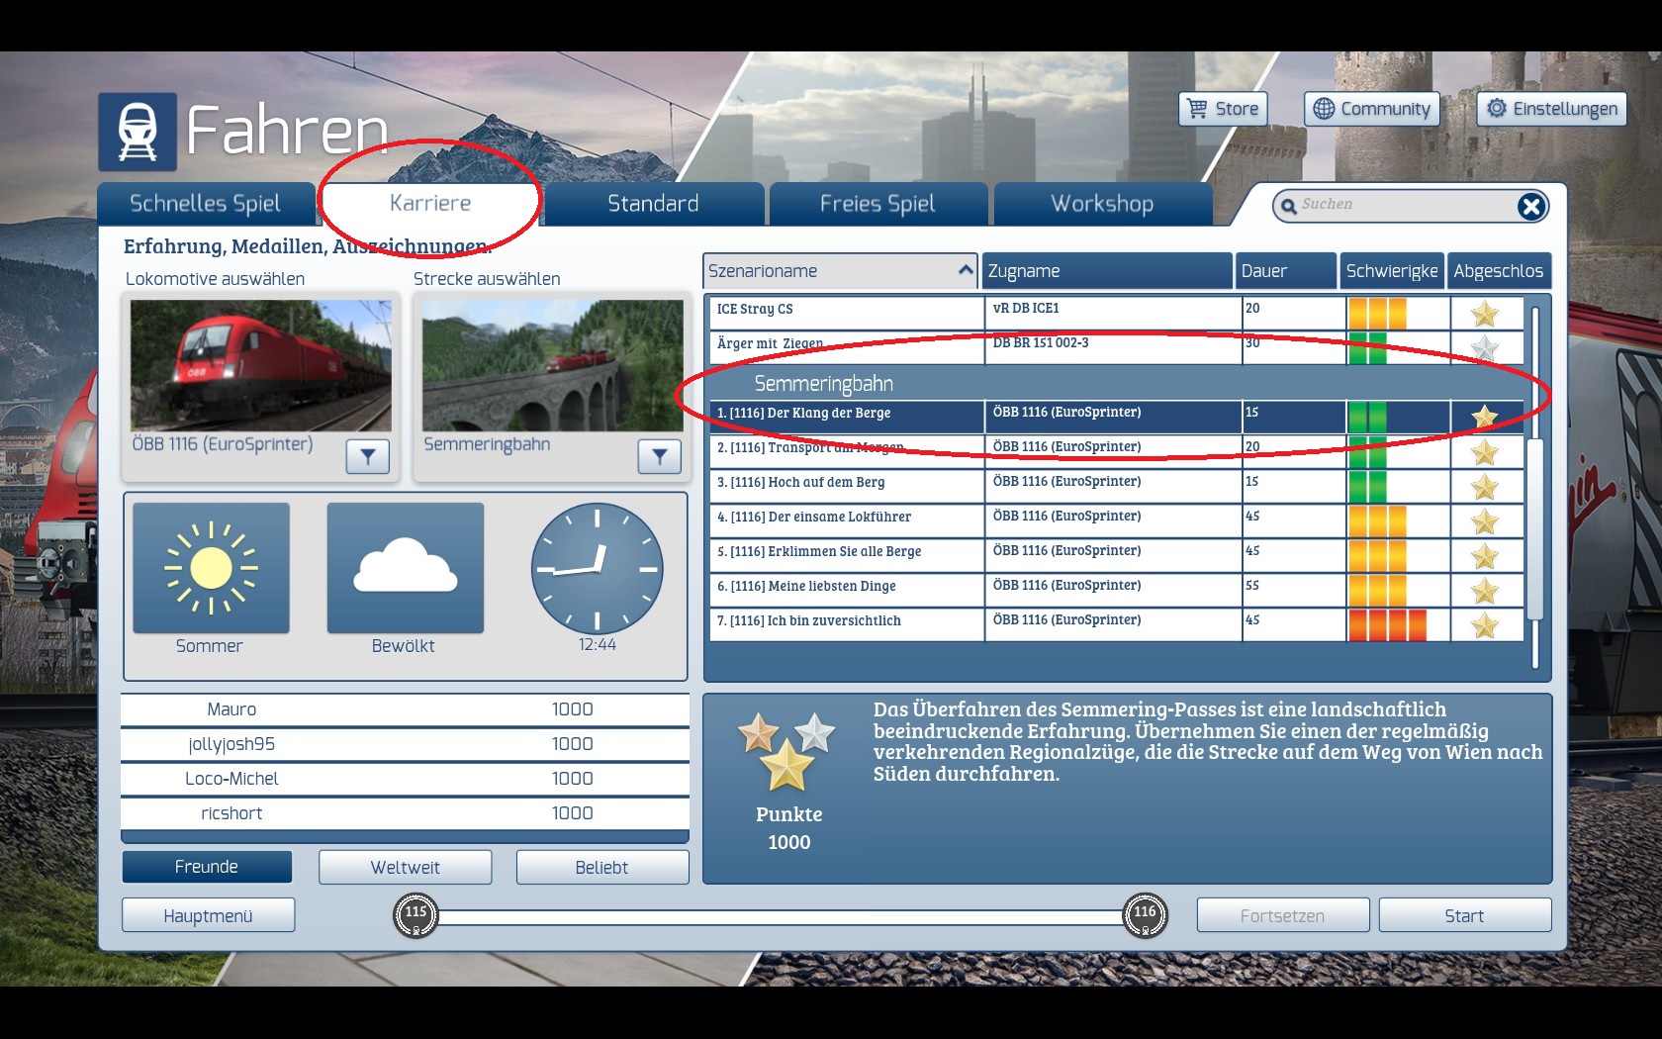1662x1039 pixels.
Task: Clear the search field with the X
Action: (1531, 206)
